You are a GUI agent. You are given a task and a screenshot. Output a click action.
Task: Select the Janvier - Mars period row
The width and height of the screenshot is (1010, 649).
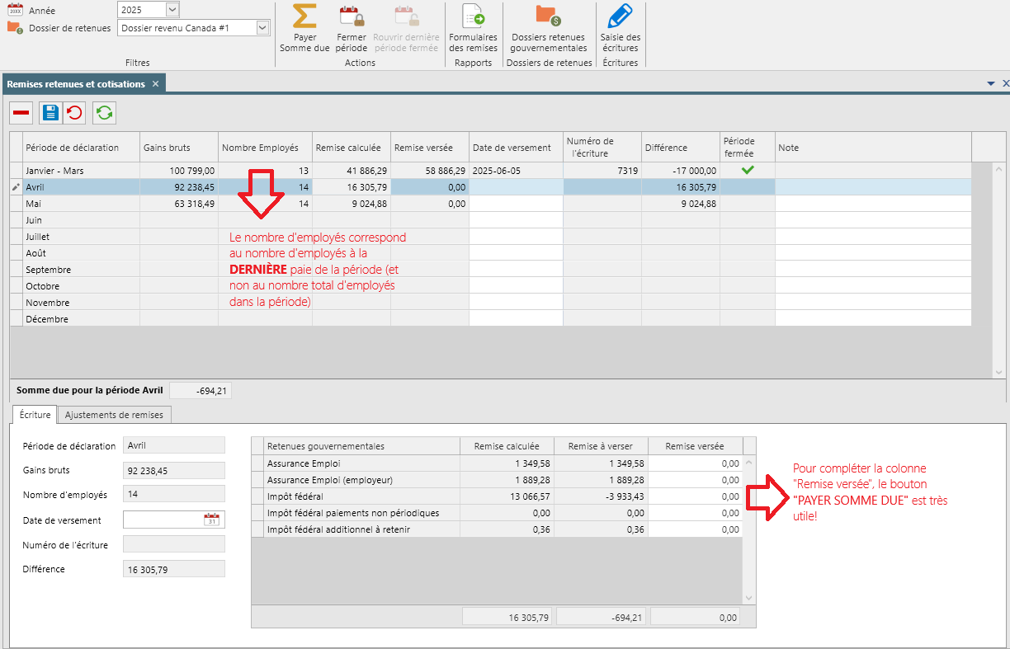click(490, 170)
